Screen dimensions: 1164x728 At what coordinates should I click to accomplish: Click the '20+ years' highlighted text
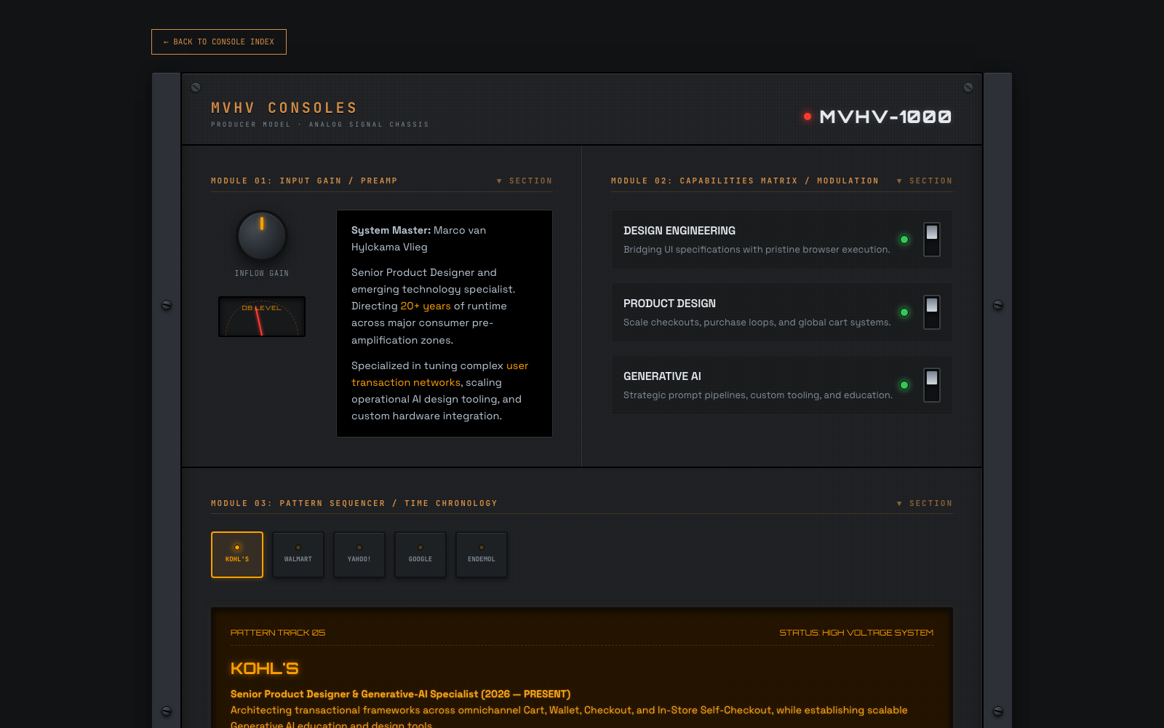[x=426, y=306]
